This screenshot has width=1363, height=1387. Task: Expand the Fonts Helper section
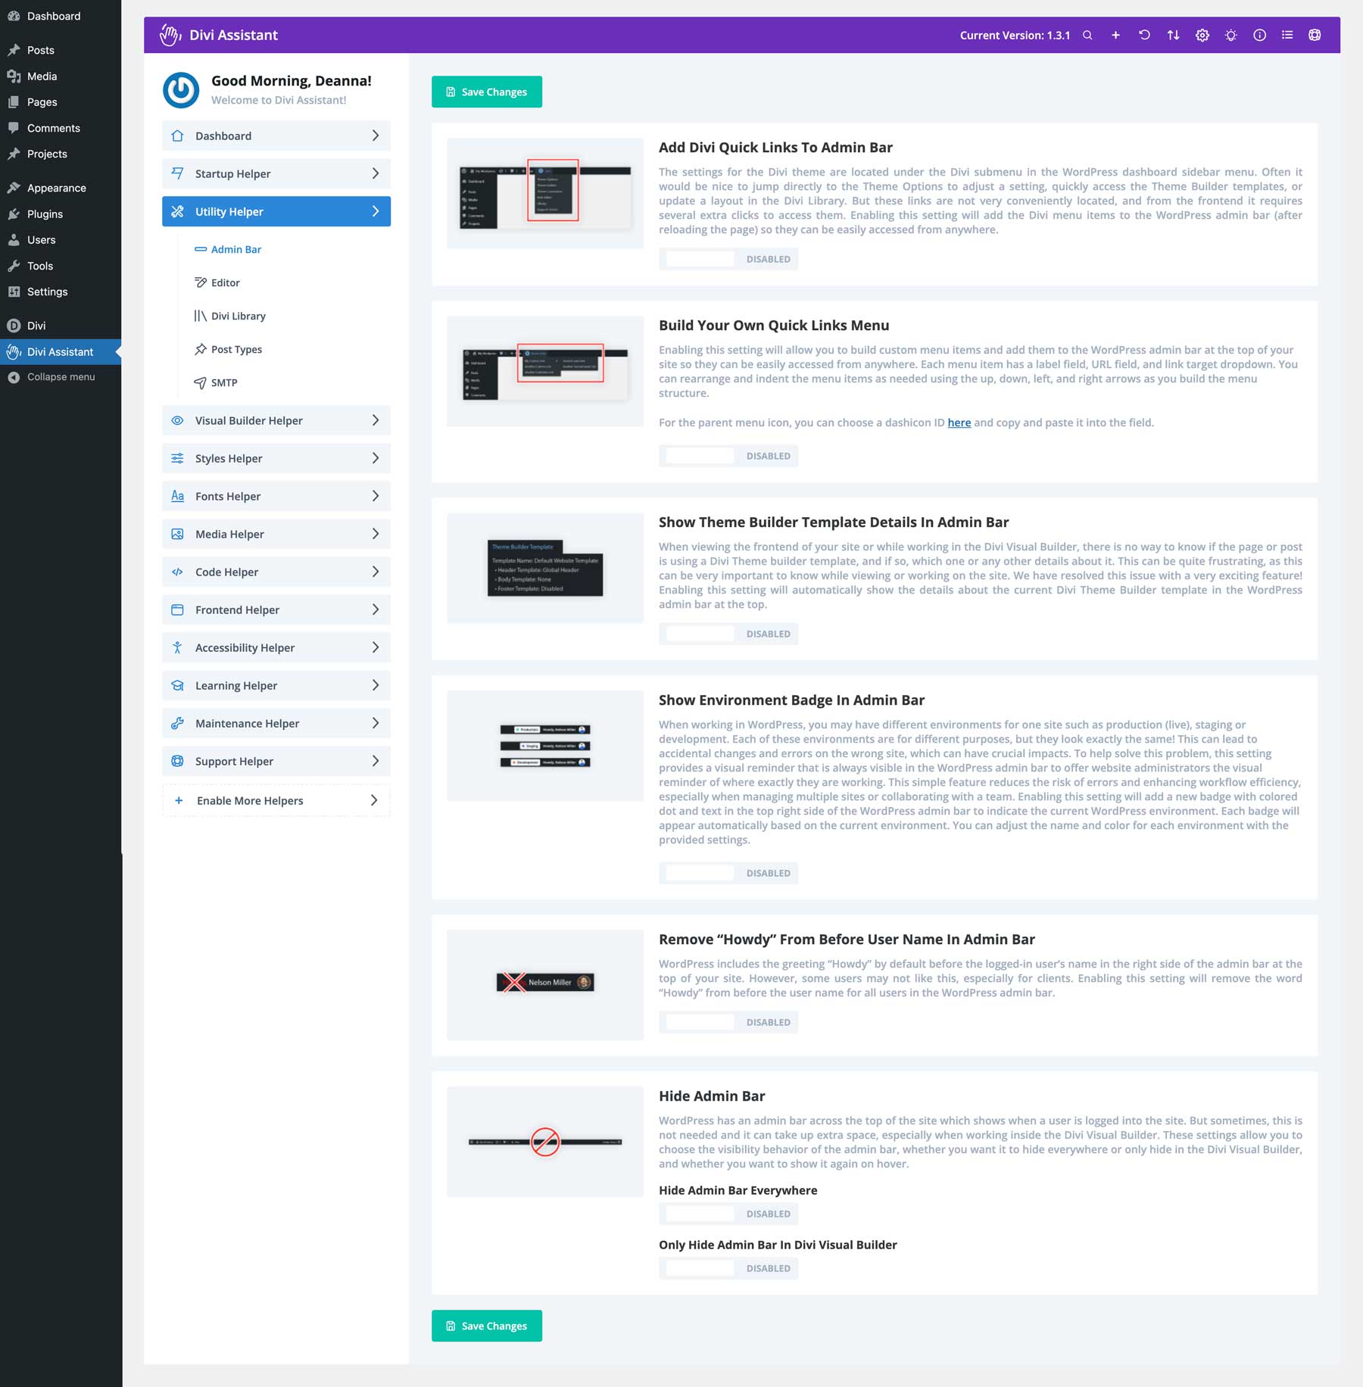[x=276, y=496]
